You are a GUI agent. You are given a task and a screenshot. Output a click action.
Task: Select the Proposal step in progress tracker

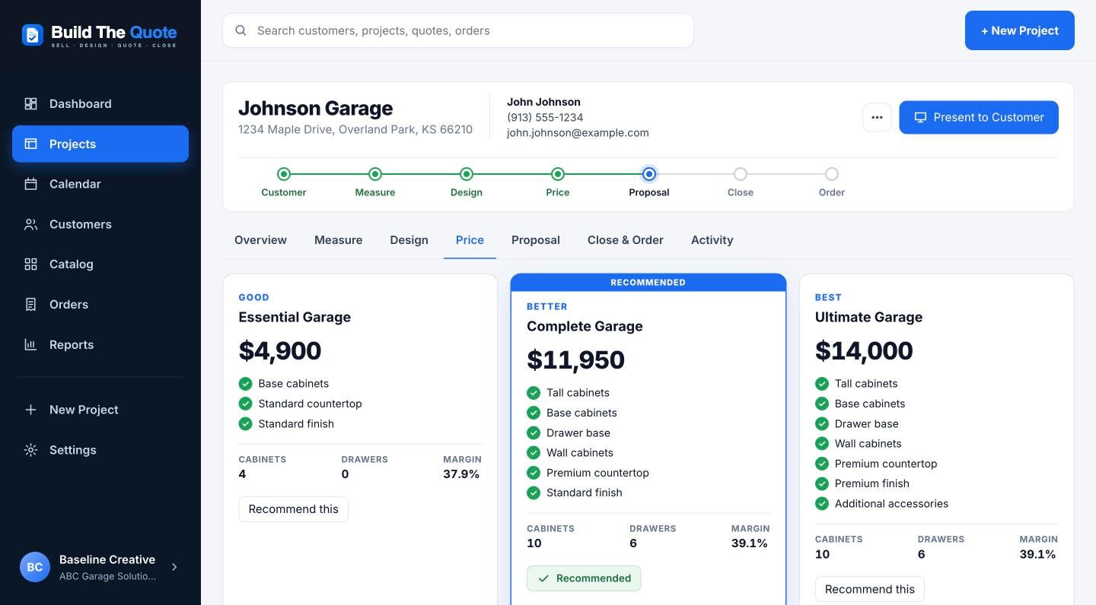tap(649, 182)
